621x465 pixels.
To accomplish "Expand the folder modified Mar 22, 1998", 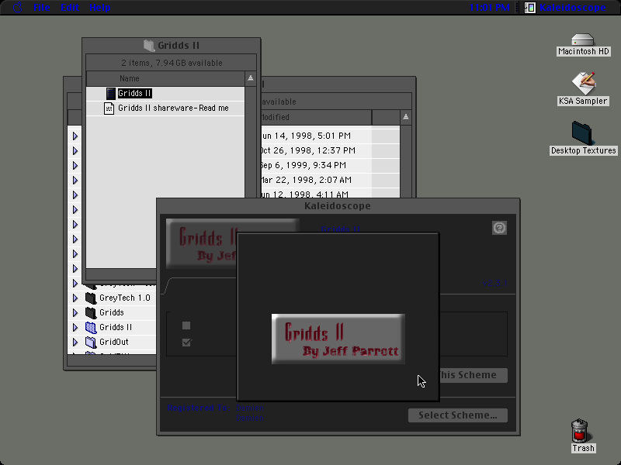I will [x=75, y=180].
